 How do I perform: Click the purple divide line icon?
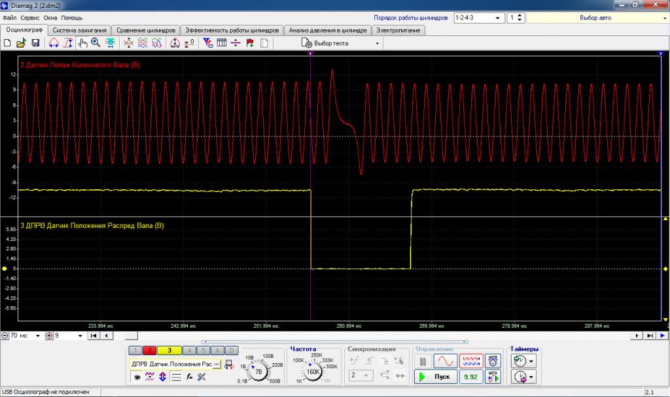236,43
